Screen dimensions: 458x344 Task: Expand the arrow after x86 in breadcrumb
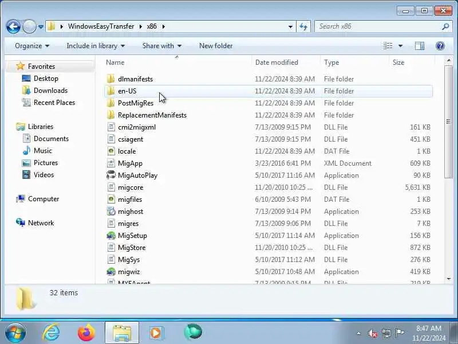coord(164,26)
